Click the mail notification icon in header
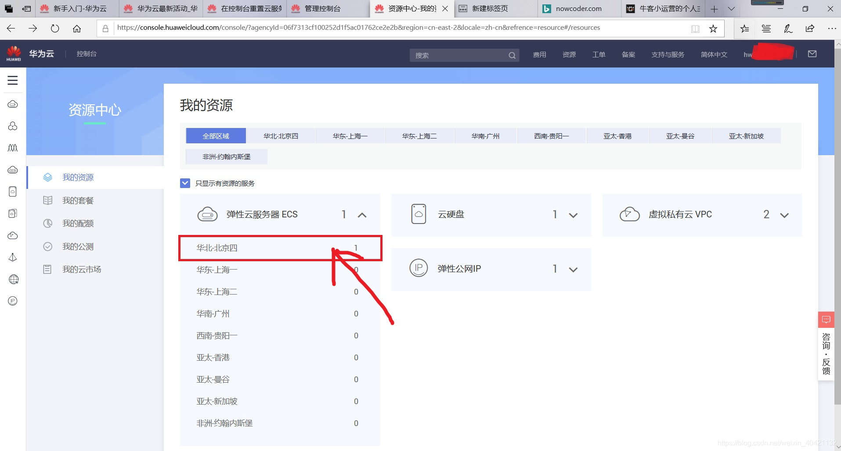The image size is (841, 451). [x=812, y=54]
